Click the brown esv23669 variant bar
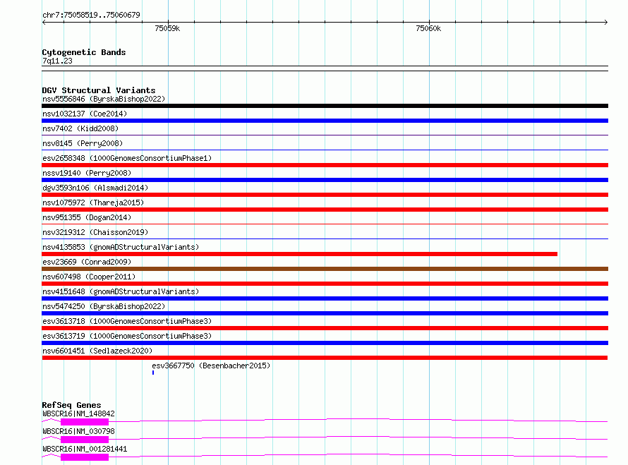Screen dimensions: 628x465 [x=325, y=269]
